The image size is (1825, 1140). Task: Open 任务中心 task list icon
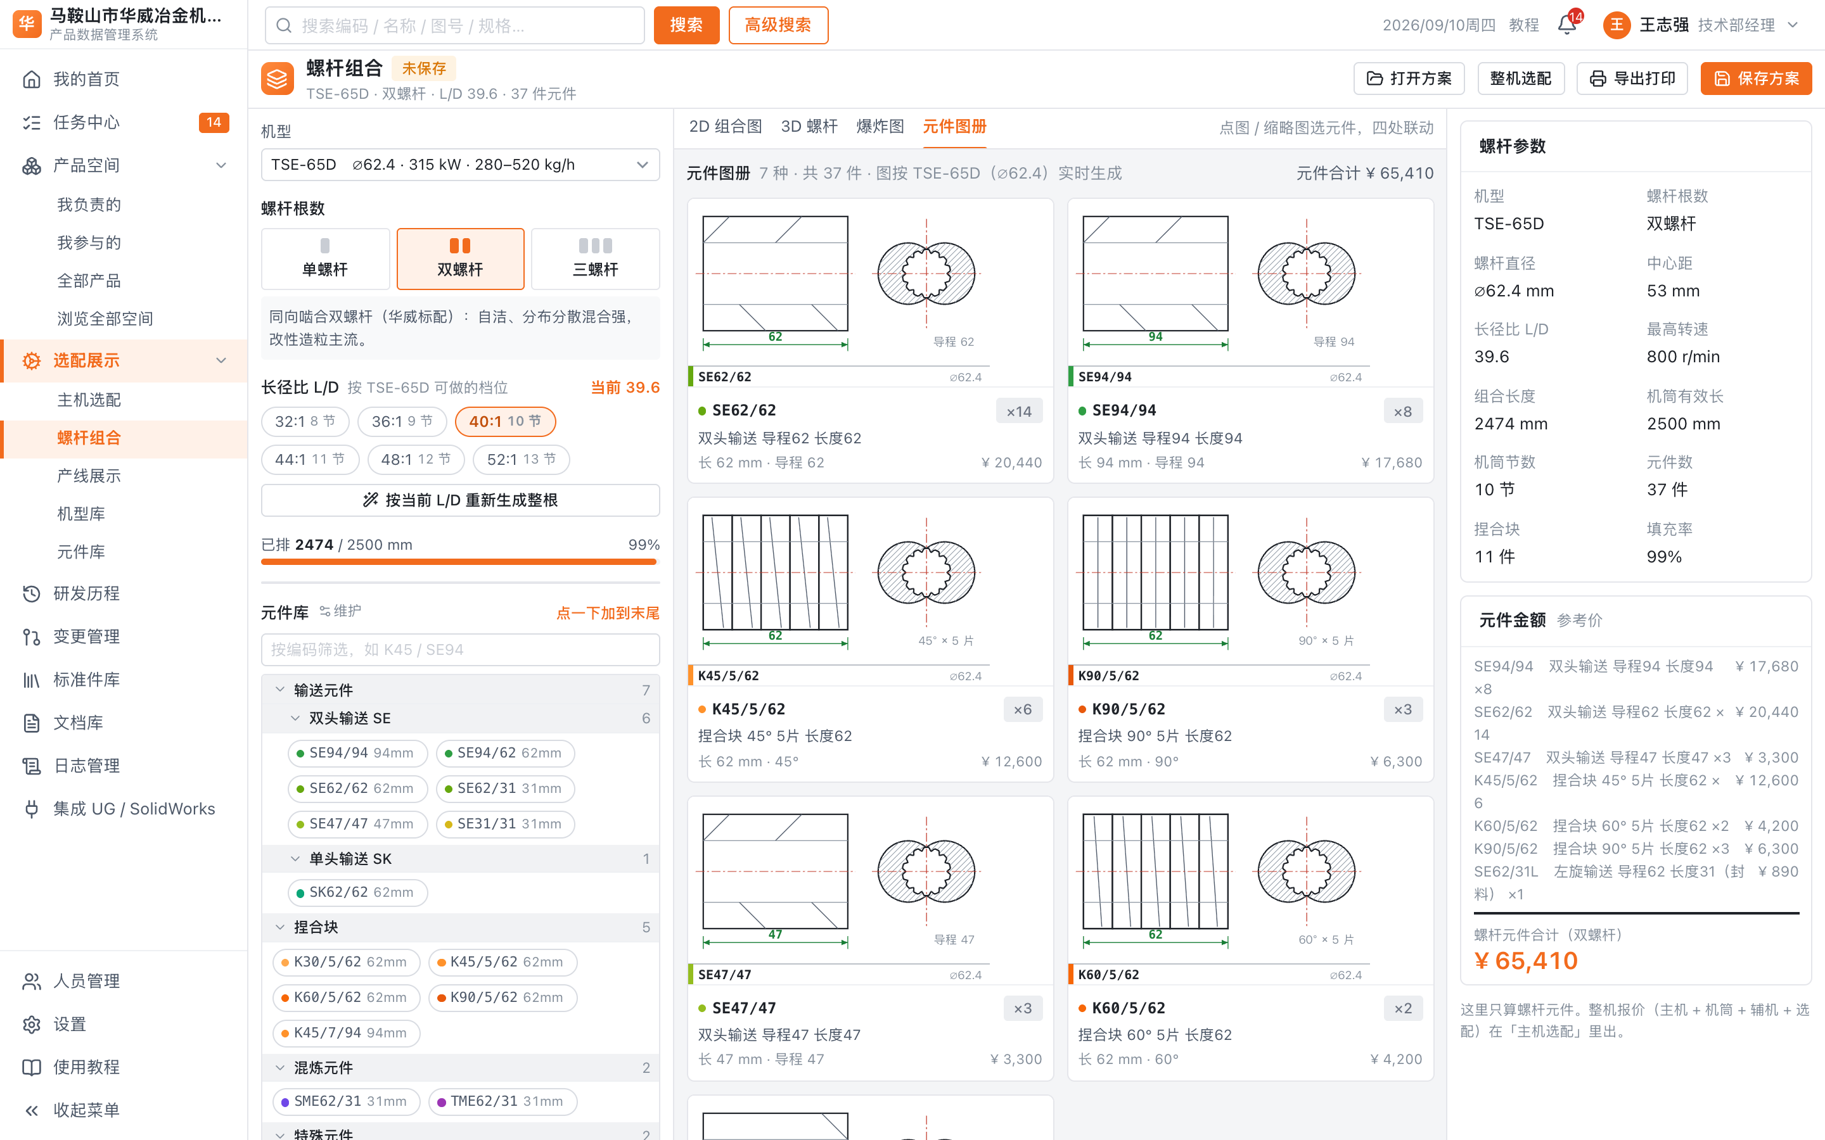point(31,122)
